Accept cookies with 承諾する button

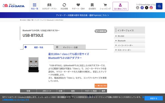154,98
